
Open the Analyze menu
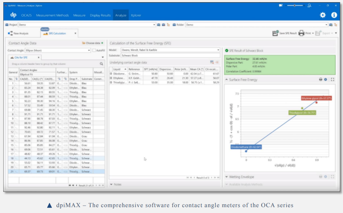point(121,15)
